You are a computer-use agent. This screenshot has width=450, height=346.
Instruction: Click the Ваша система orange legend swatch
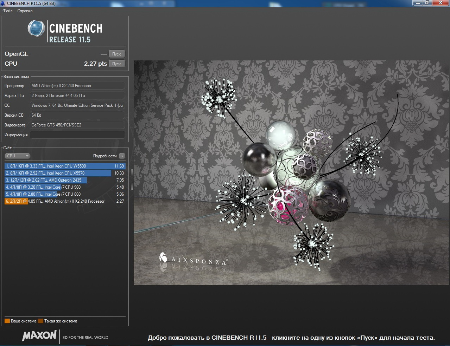(x=7, y=321)
